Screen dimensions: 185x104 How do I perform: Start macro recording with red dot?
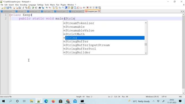pos(87,8)
